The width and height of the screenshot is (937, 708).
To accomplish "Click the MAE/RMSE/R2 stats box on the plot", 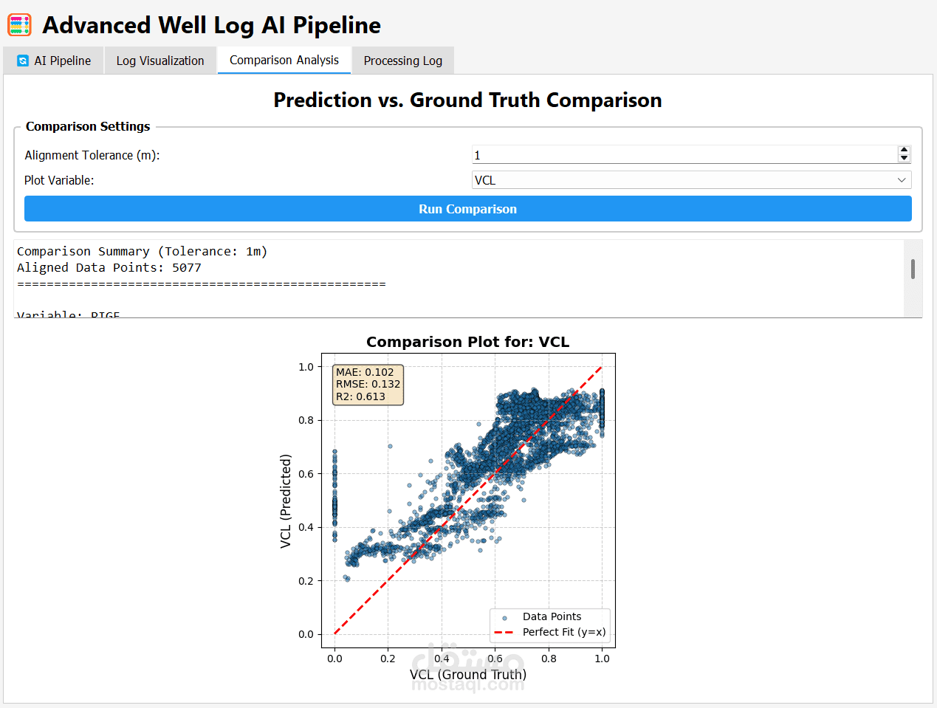I will (x=368, y=385).
